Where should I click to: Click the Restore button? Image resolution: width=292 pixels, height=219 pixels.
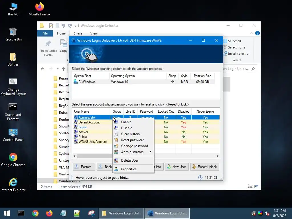[x=84, y=167]
